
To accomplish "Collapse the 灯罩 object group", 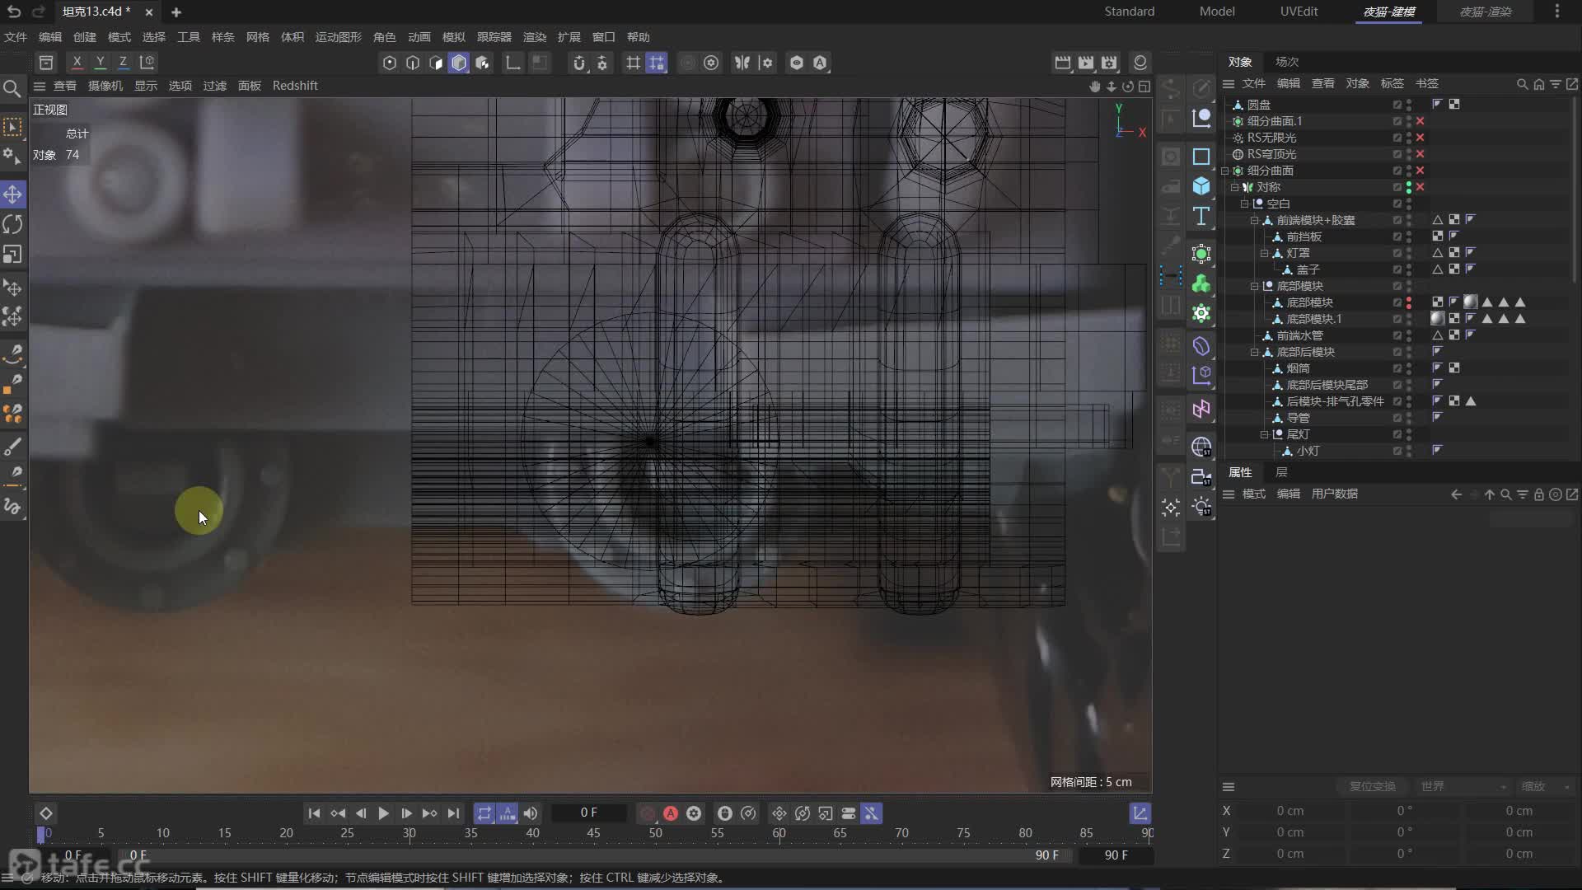I will pos(1264,253).
